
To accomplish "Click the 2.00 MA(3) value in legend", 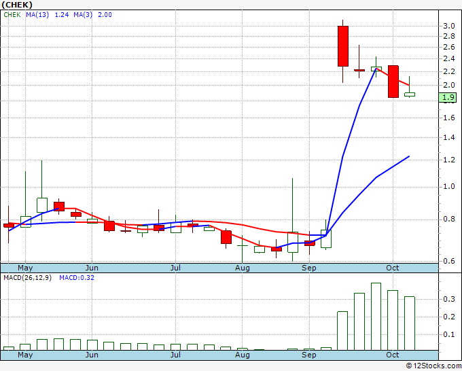I will click(x=105, y=14).
